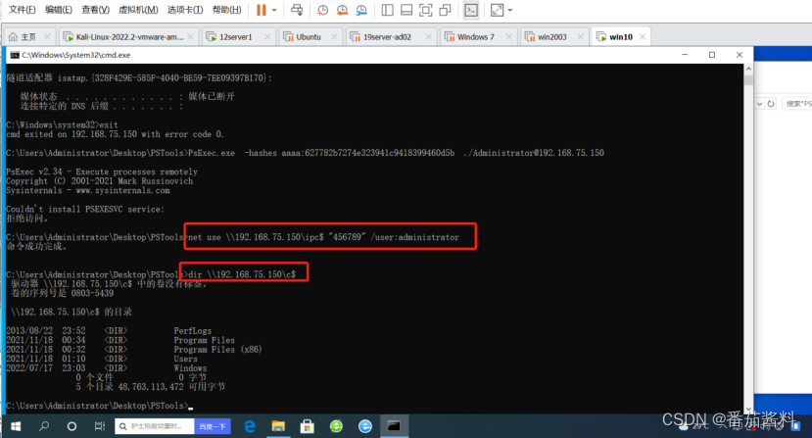812x438 pixels.
Task: Open the snapshot manager
Action: [361, 10]
